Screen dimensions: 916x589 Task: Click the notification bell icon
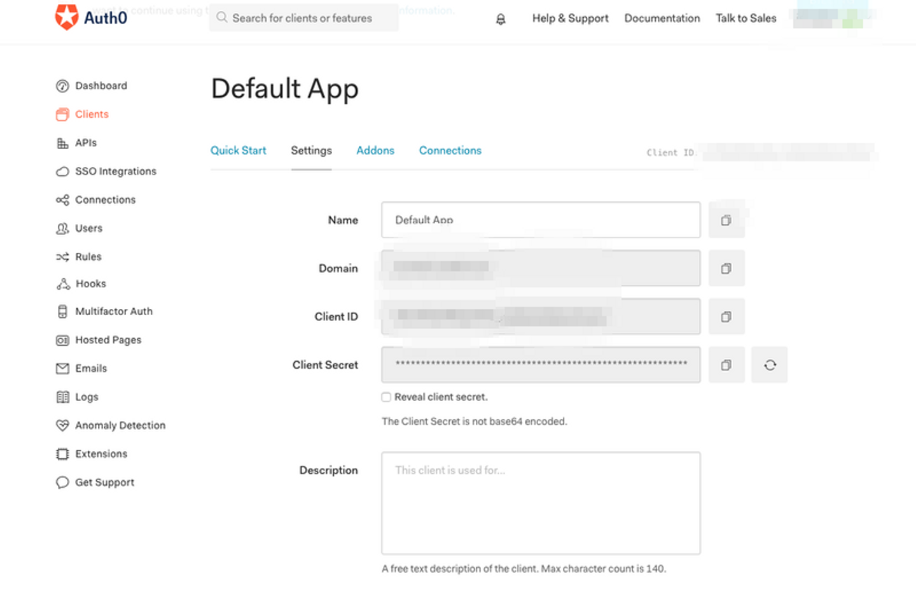click(501, 19)
